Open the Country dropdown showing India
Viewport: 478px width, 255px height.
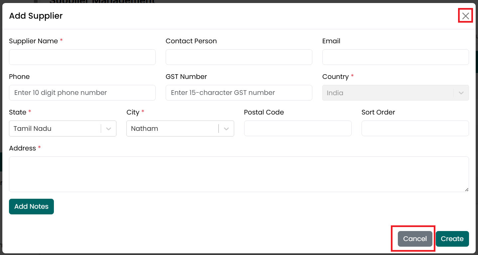click(396, 93)
